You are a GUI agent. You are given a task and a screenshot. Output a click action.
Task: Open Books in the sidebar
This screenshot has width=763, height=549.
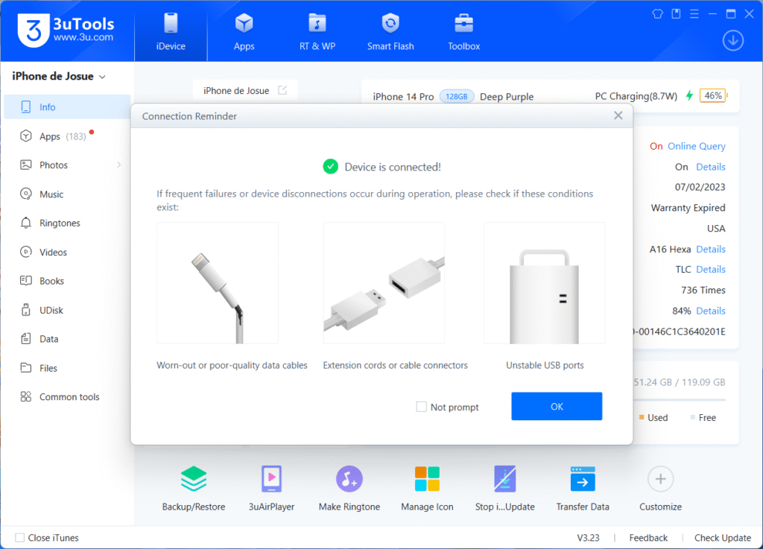click(67, 281)
